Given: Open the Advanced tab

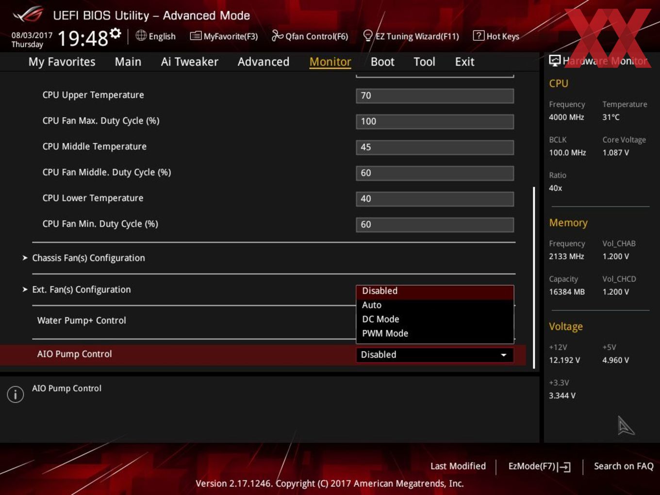Looking at the screenshot, I should point(264,62).
